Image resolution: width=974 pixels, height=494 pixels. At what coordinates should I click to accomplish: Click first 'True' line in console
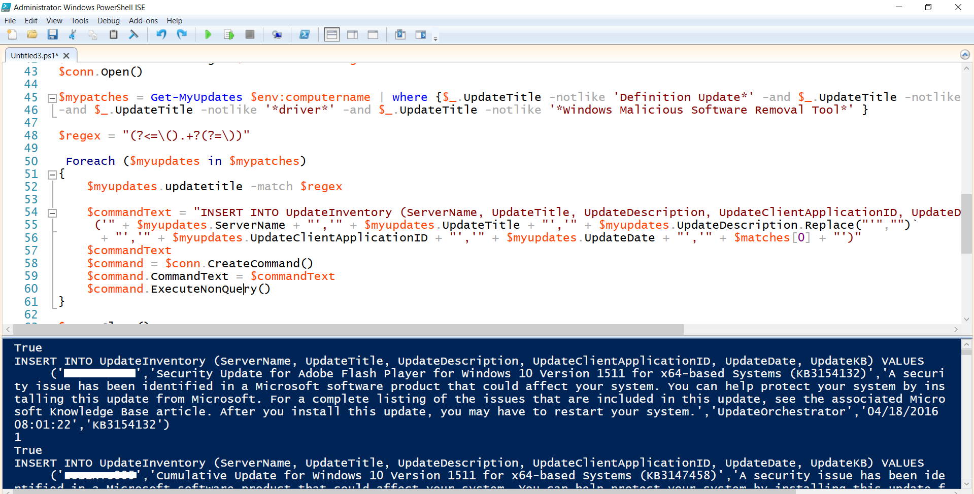[x=28, y=348]
